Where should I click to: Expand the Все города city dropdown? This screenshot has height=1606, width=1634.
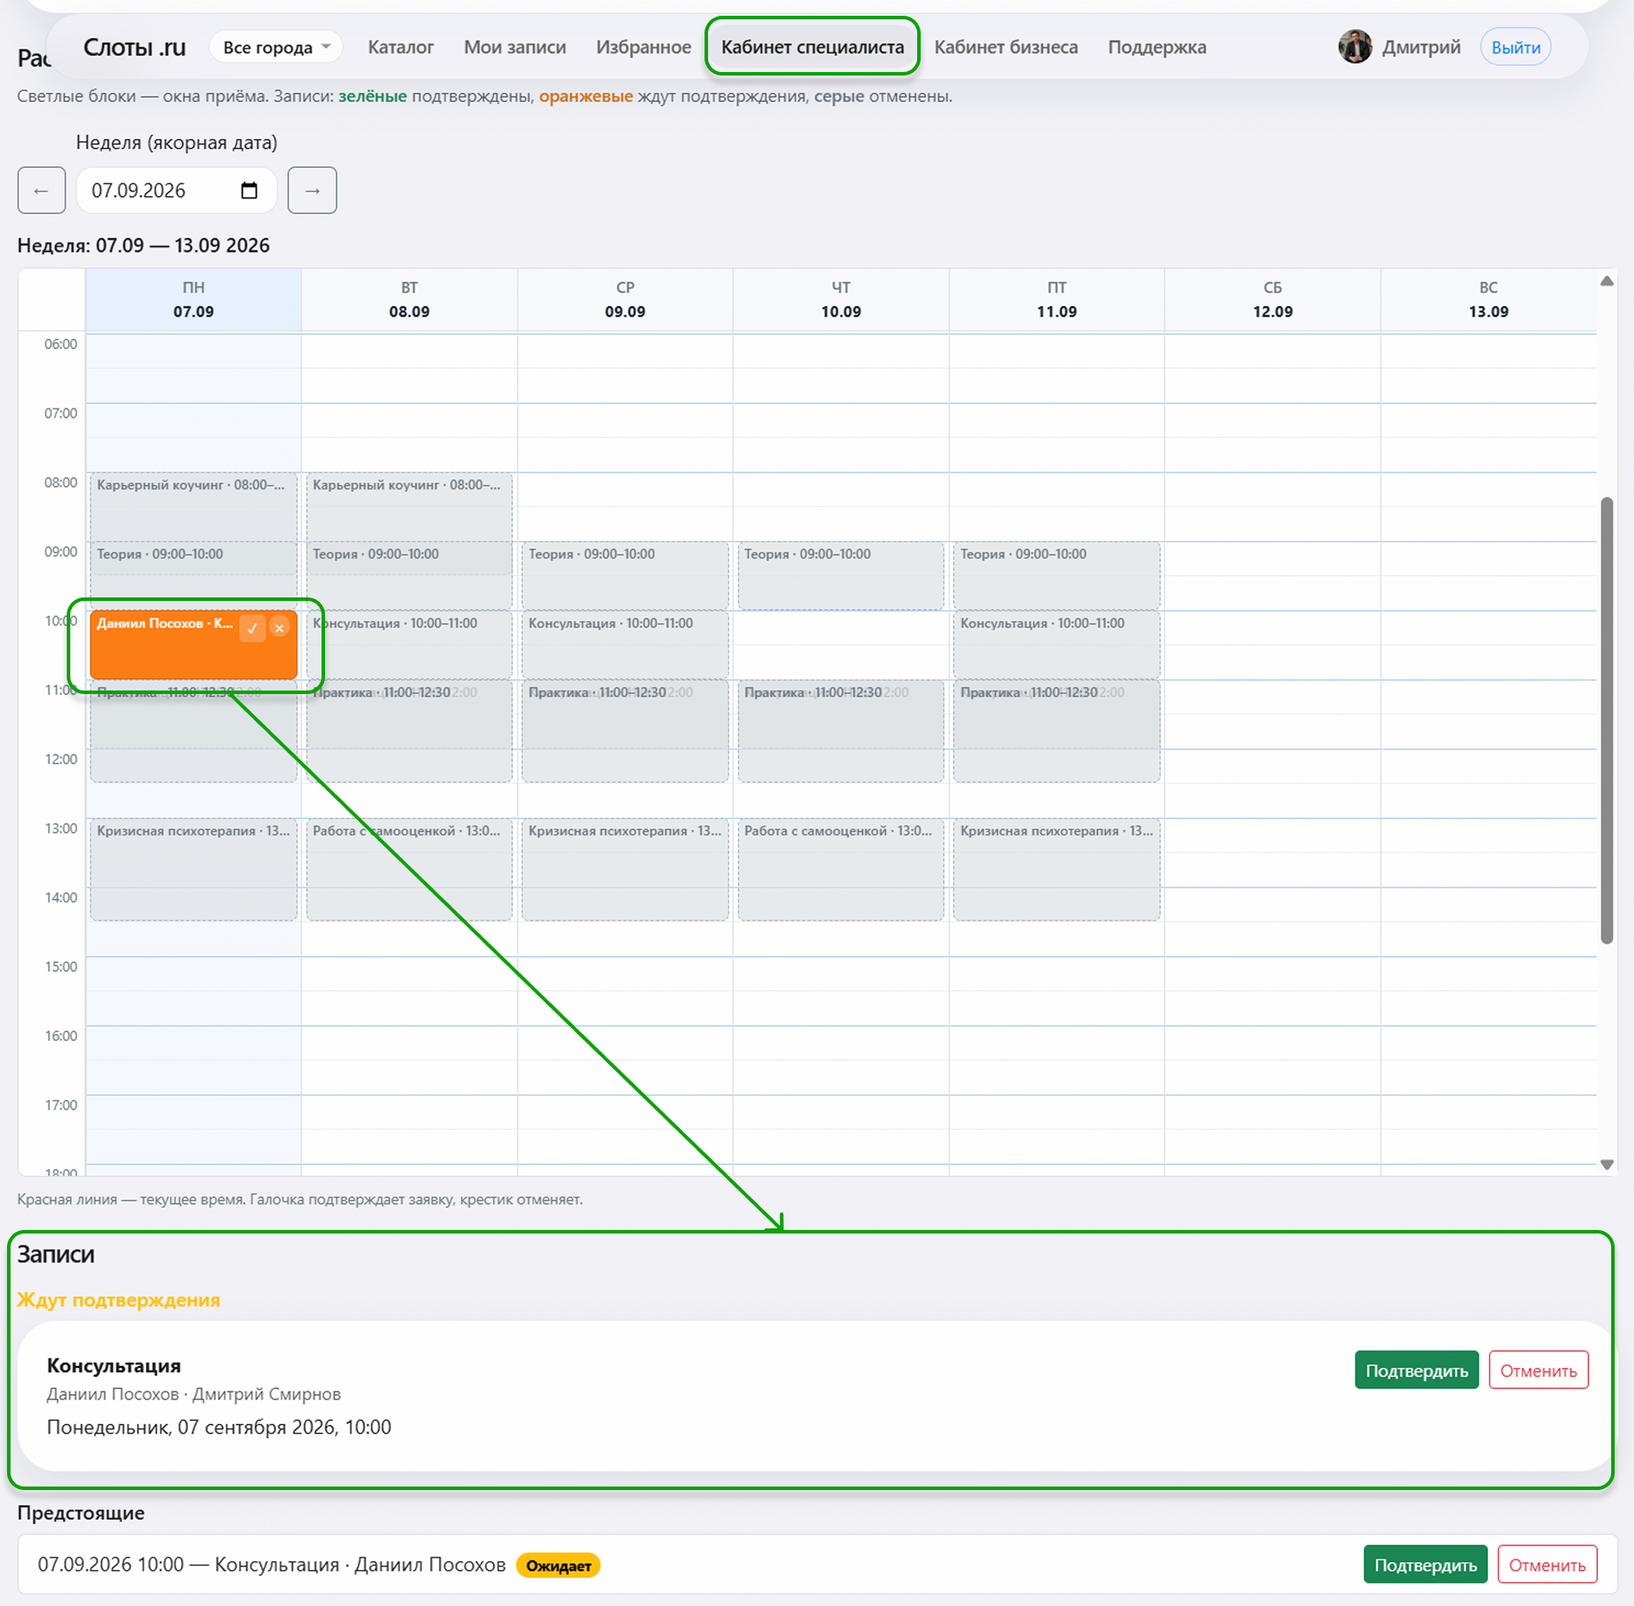(276, 47)
